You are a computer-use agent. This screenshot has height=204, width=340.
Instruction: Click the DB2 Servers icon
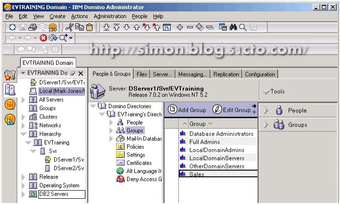(x=33, y=194)
